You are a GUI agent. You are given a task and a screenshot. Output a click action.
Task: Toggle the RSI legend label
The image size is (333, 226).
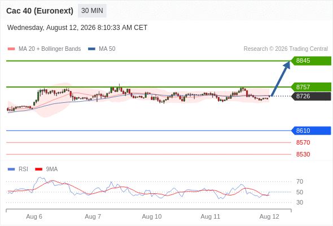click(23, 169)
